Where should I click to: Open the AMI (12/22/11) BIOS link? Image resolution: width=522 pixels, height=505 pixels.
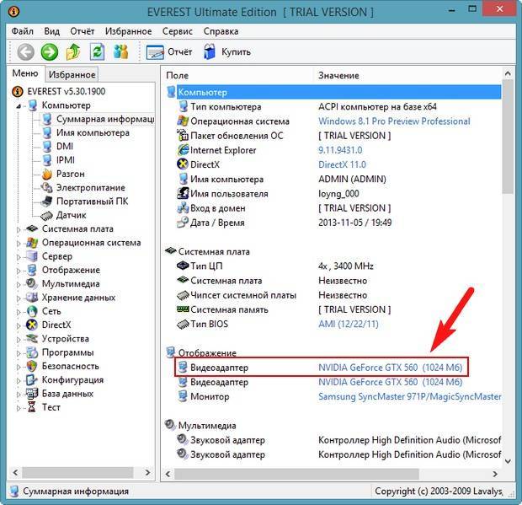pyautogui.click(x=349, y=324)
